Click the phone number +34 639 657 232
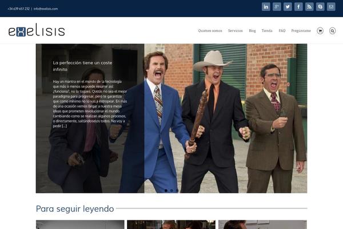This screenshot has height=229, width=343. pos(18,9)
